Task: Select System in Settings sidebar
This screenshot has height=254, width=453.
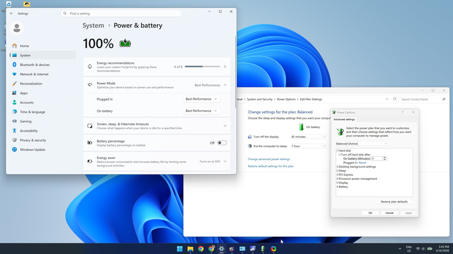Action: coord(43,55)
